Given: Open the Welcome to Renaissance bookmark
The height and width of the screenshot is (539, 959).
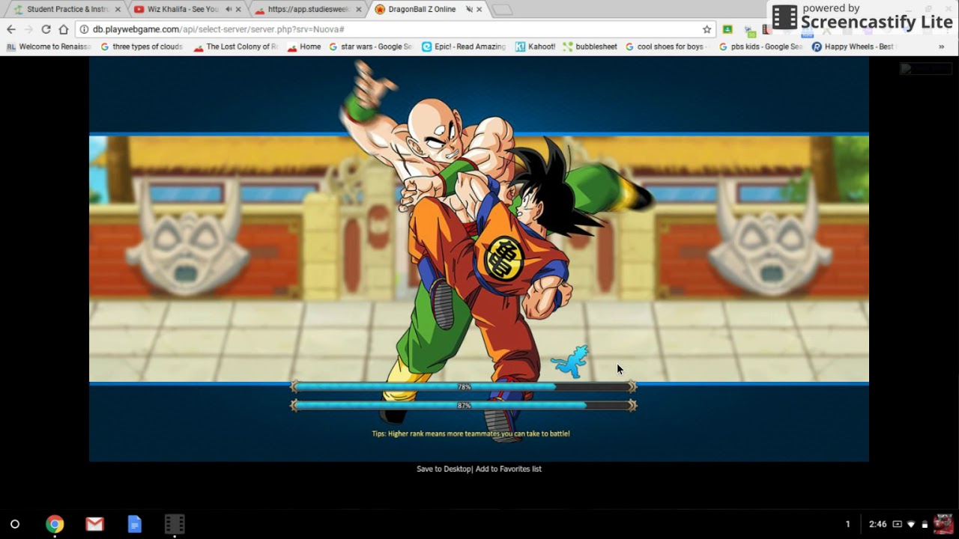Looking at the screenshot, I should [49, 46].
